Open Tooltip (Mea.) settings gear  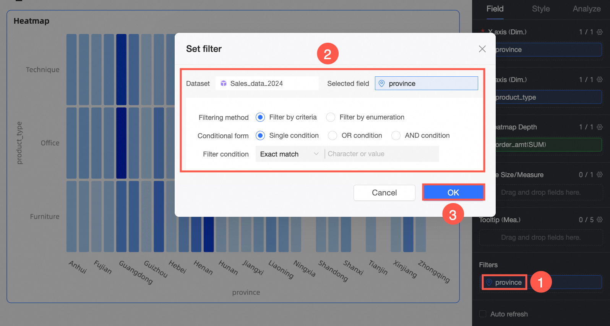pos(600,219)
